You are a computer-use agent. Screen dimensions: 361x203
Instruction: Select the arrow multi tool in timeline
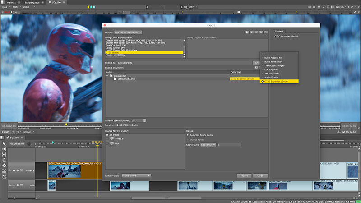click(x=4, y=143)
